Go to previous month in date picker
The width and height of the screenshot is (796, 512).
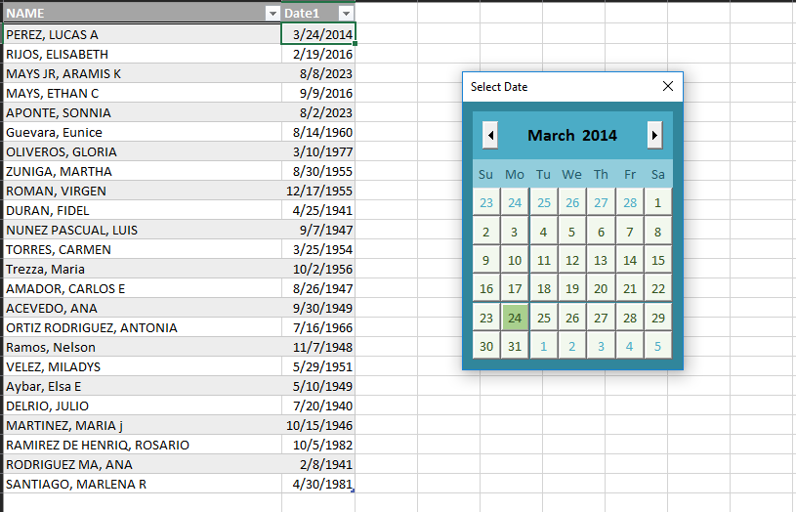(490, 135)
